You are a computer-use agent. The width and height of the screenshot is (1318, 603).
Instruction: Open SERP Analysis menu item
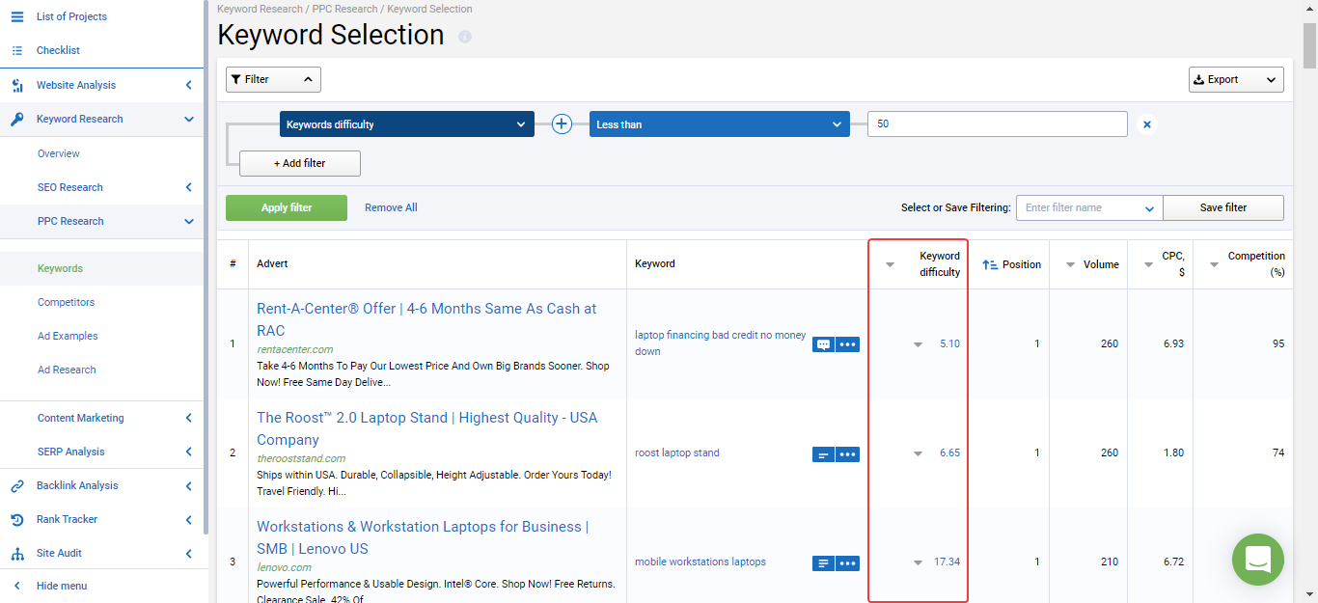[71, 452]
